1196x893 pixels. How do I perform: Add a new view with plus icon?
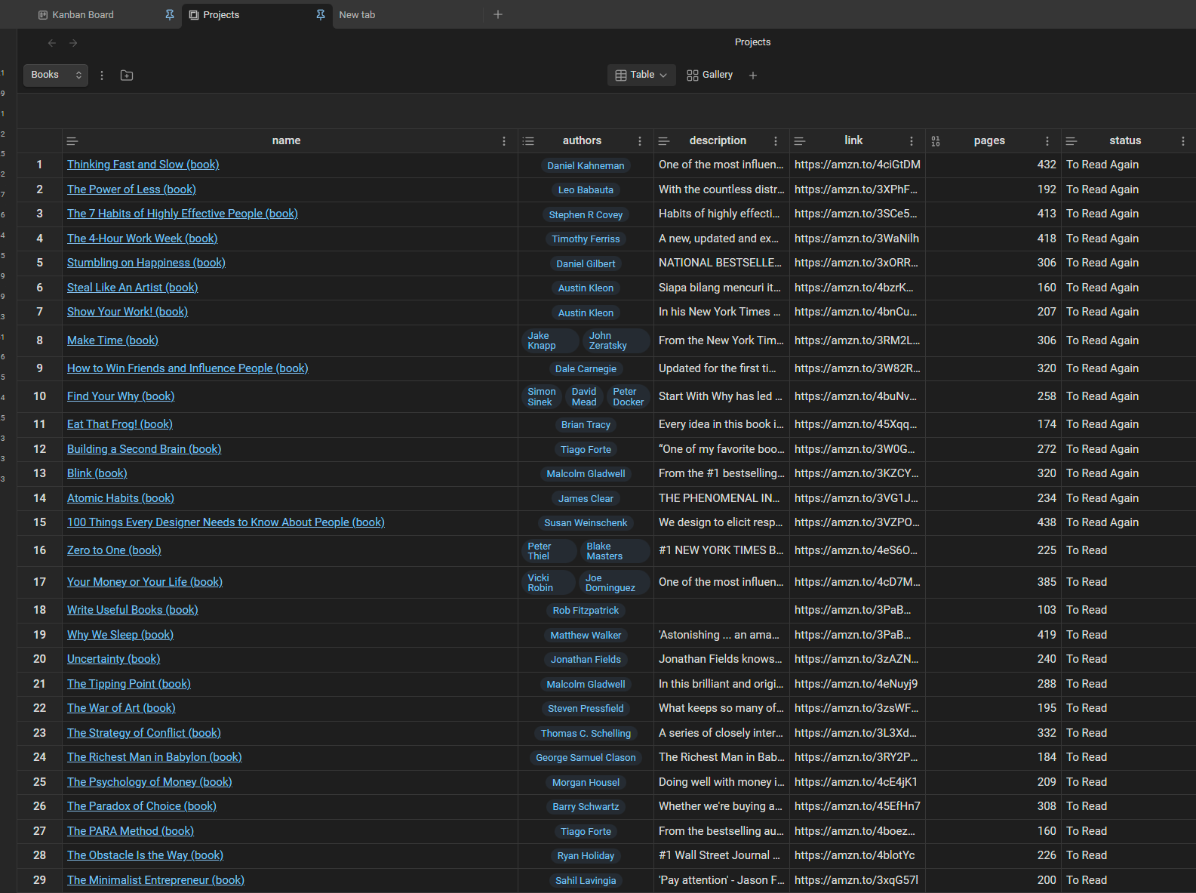753,75
